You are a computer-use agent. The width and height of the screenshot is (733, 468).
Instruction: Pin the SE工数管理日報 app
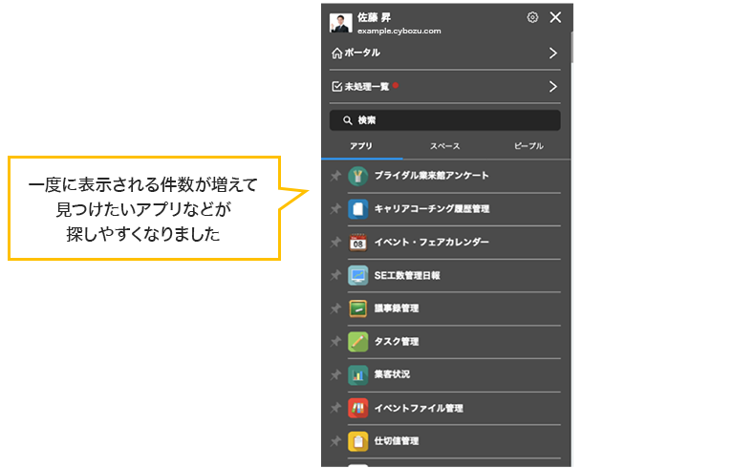tap(335, 275)
